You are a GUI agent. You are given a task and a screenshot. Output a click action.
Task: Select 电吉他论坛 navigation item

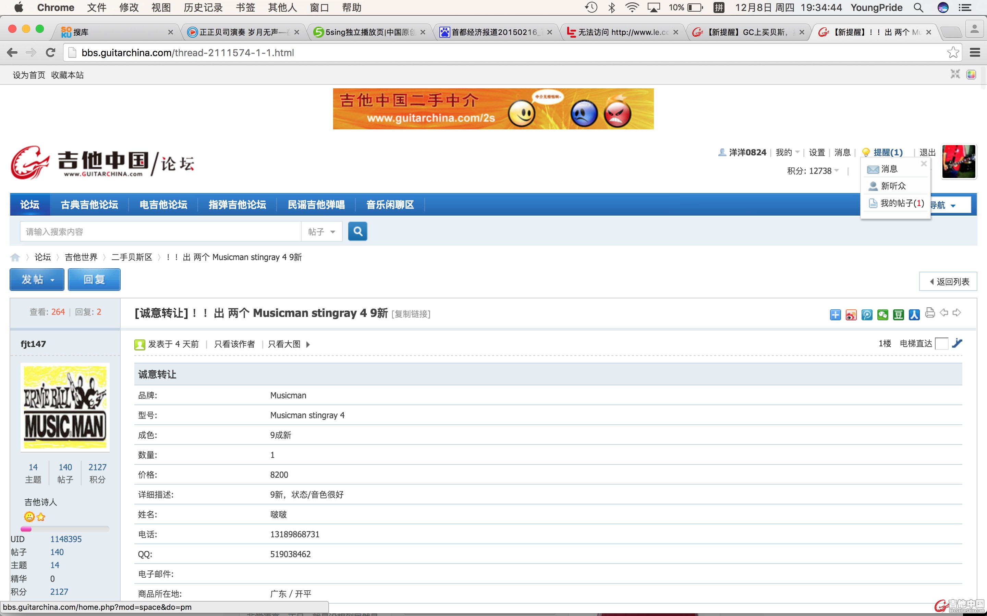(x=163, y=205)
